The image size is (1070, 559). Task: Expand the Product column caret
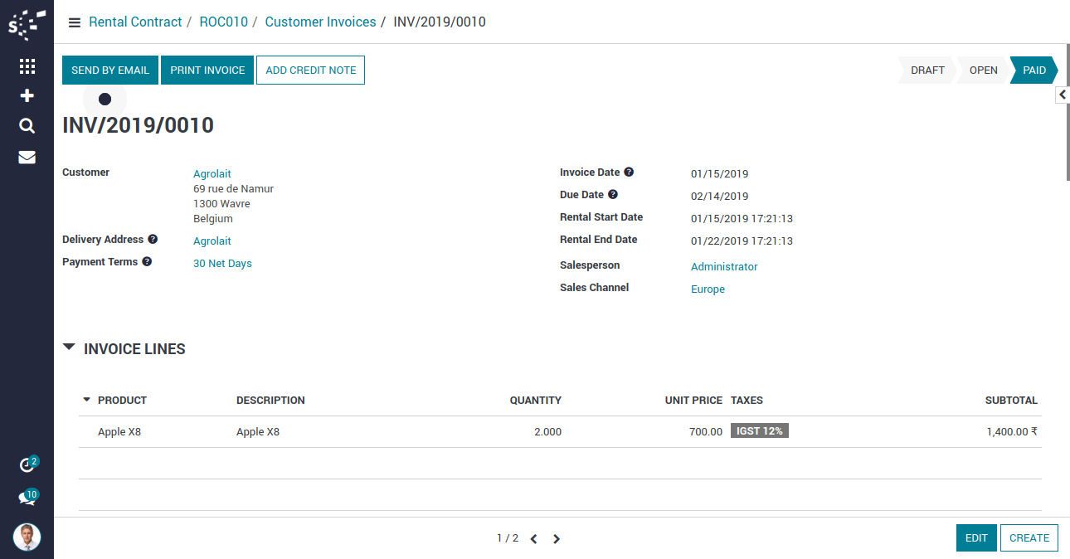click(x=86, y=400)
